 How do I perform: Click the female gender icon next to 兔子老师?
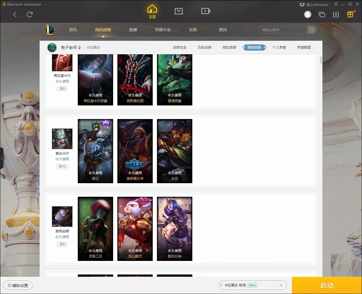[x=79, y=47]
